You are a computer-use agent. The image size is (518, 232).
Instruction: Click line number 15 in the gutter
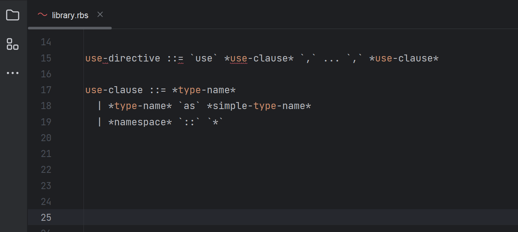click(46, 58)
